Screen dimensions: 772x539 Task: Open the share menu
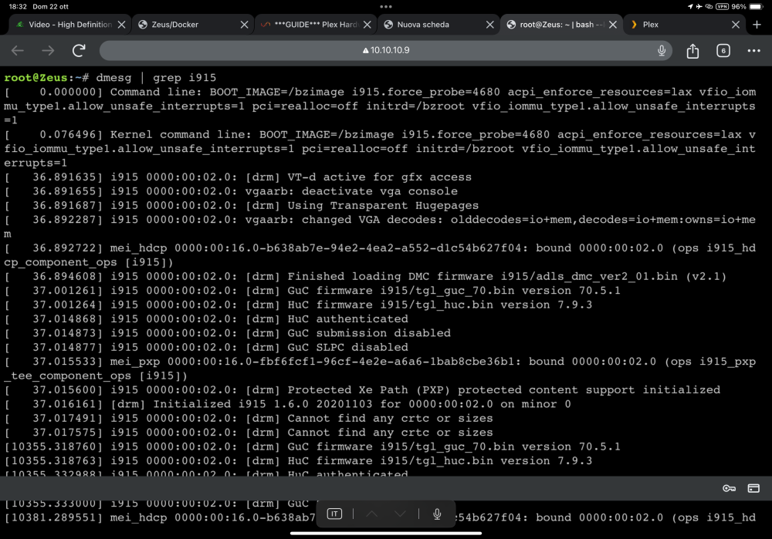coord(692,50)
